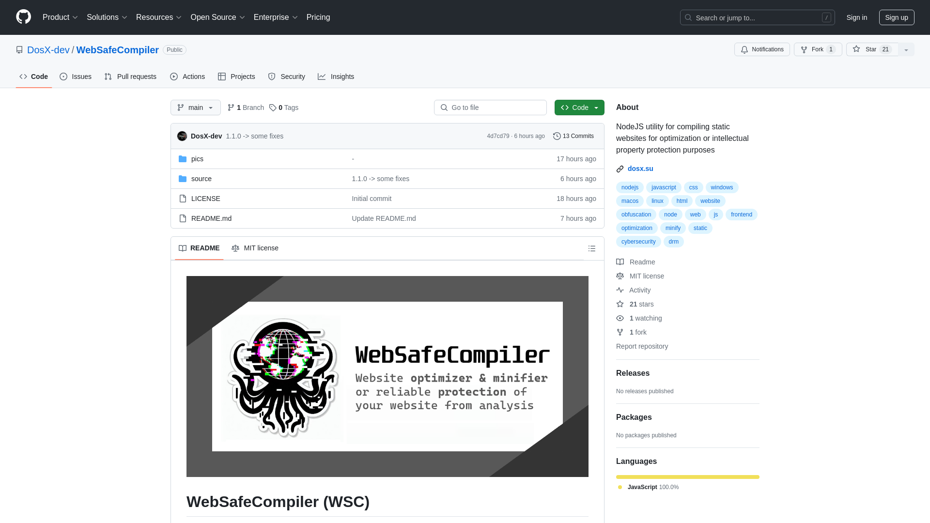930x523 pixels.
Task: Expand the Solutions menu
Action: pyautogui.click(x=107, y=17)
